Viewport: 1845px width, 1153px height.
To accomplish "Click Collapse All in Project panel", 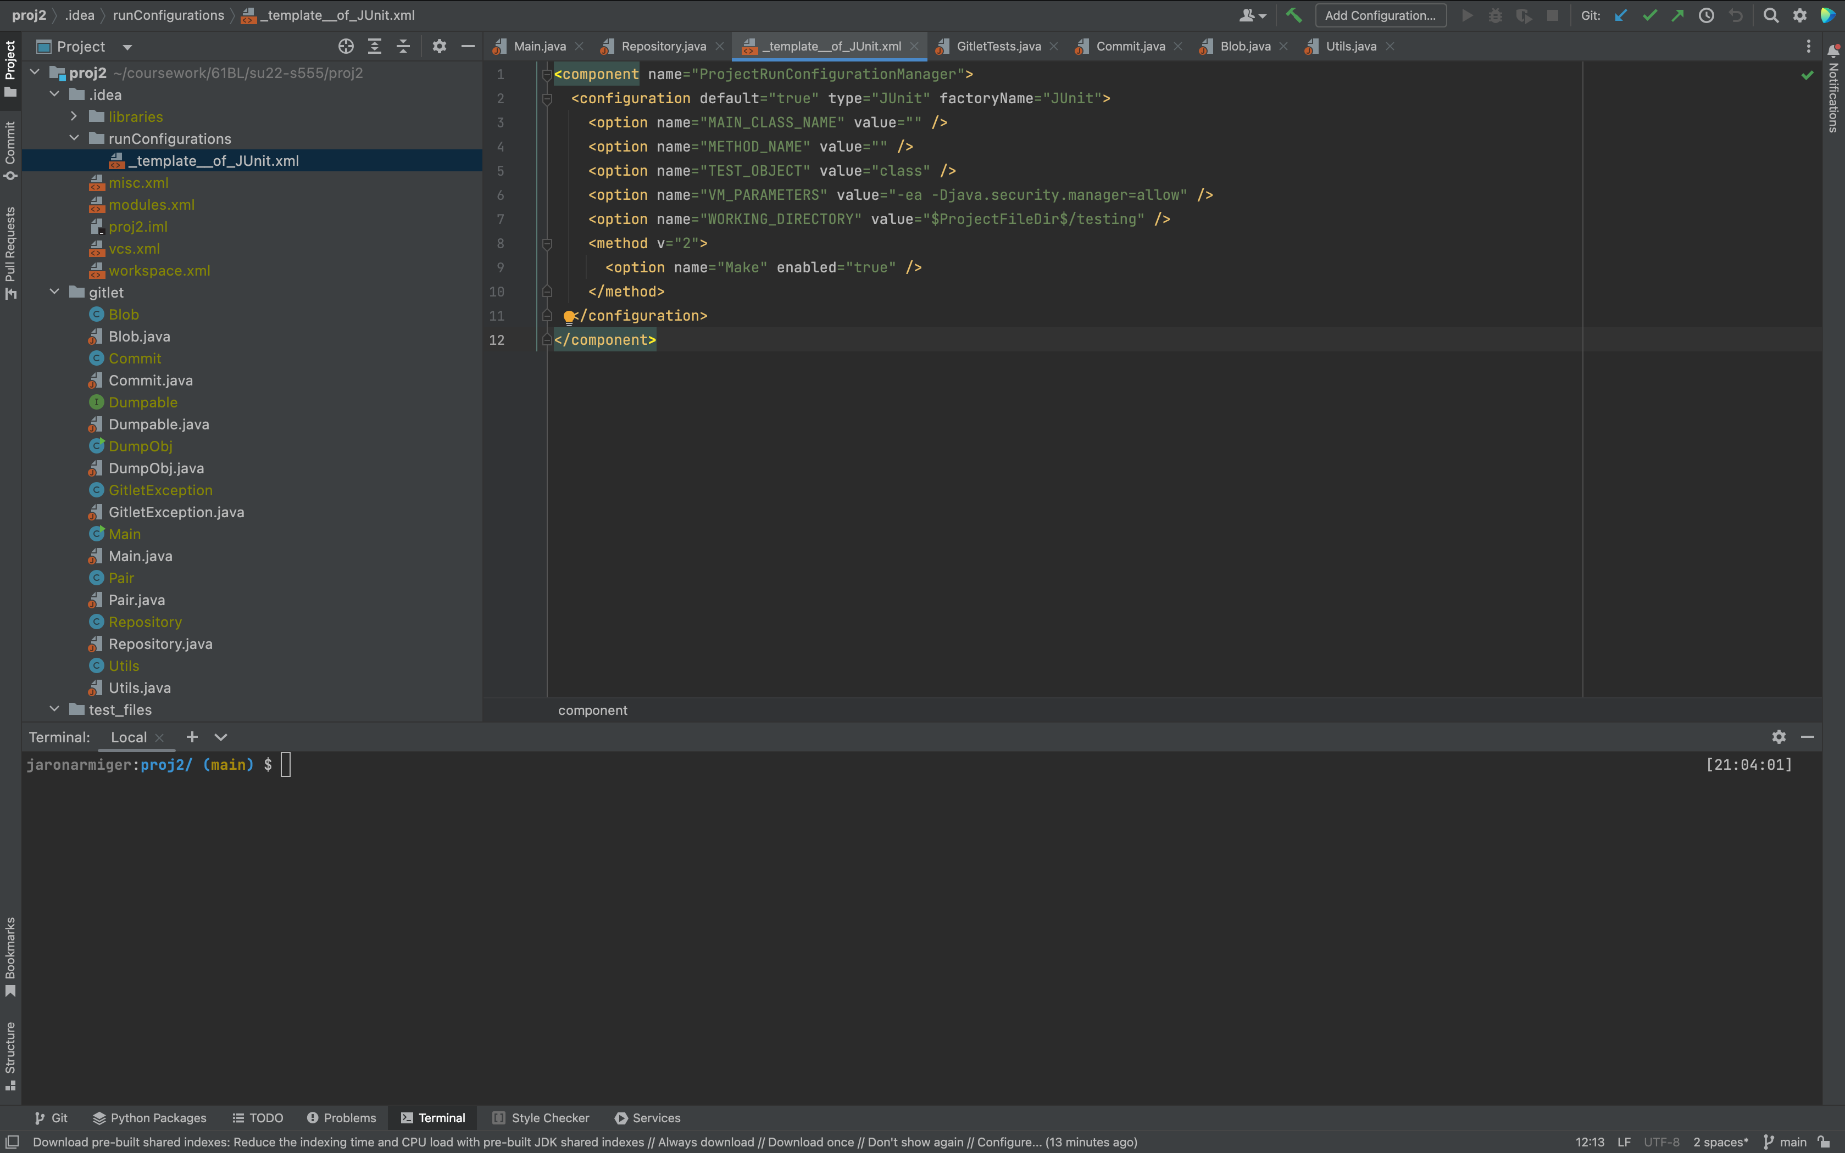I will (404, 47).
